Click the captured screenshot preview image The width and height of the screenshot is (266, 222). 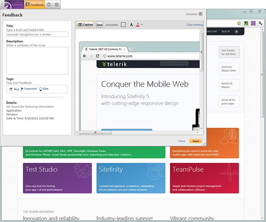[x=138, y=80]
